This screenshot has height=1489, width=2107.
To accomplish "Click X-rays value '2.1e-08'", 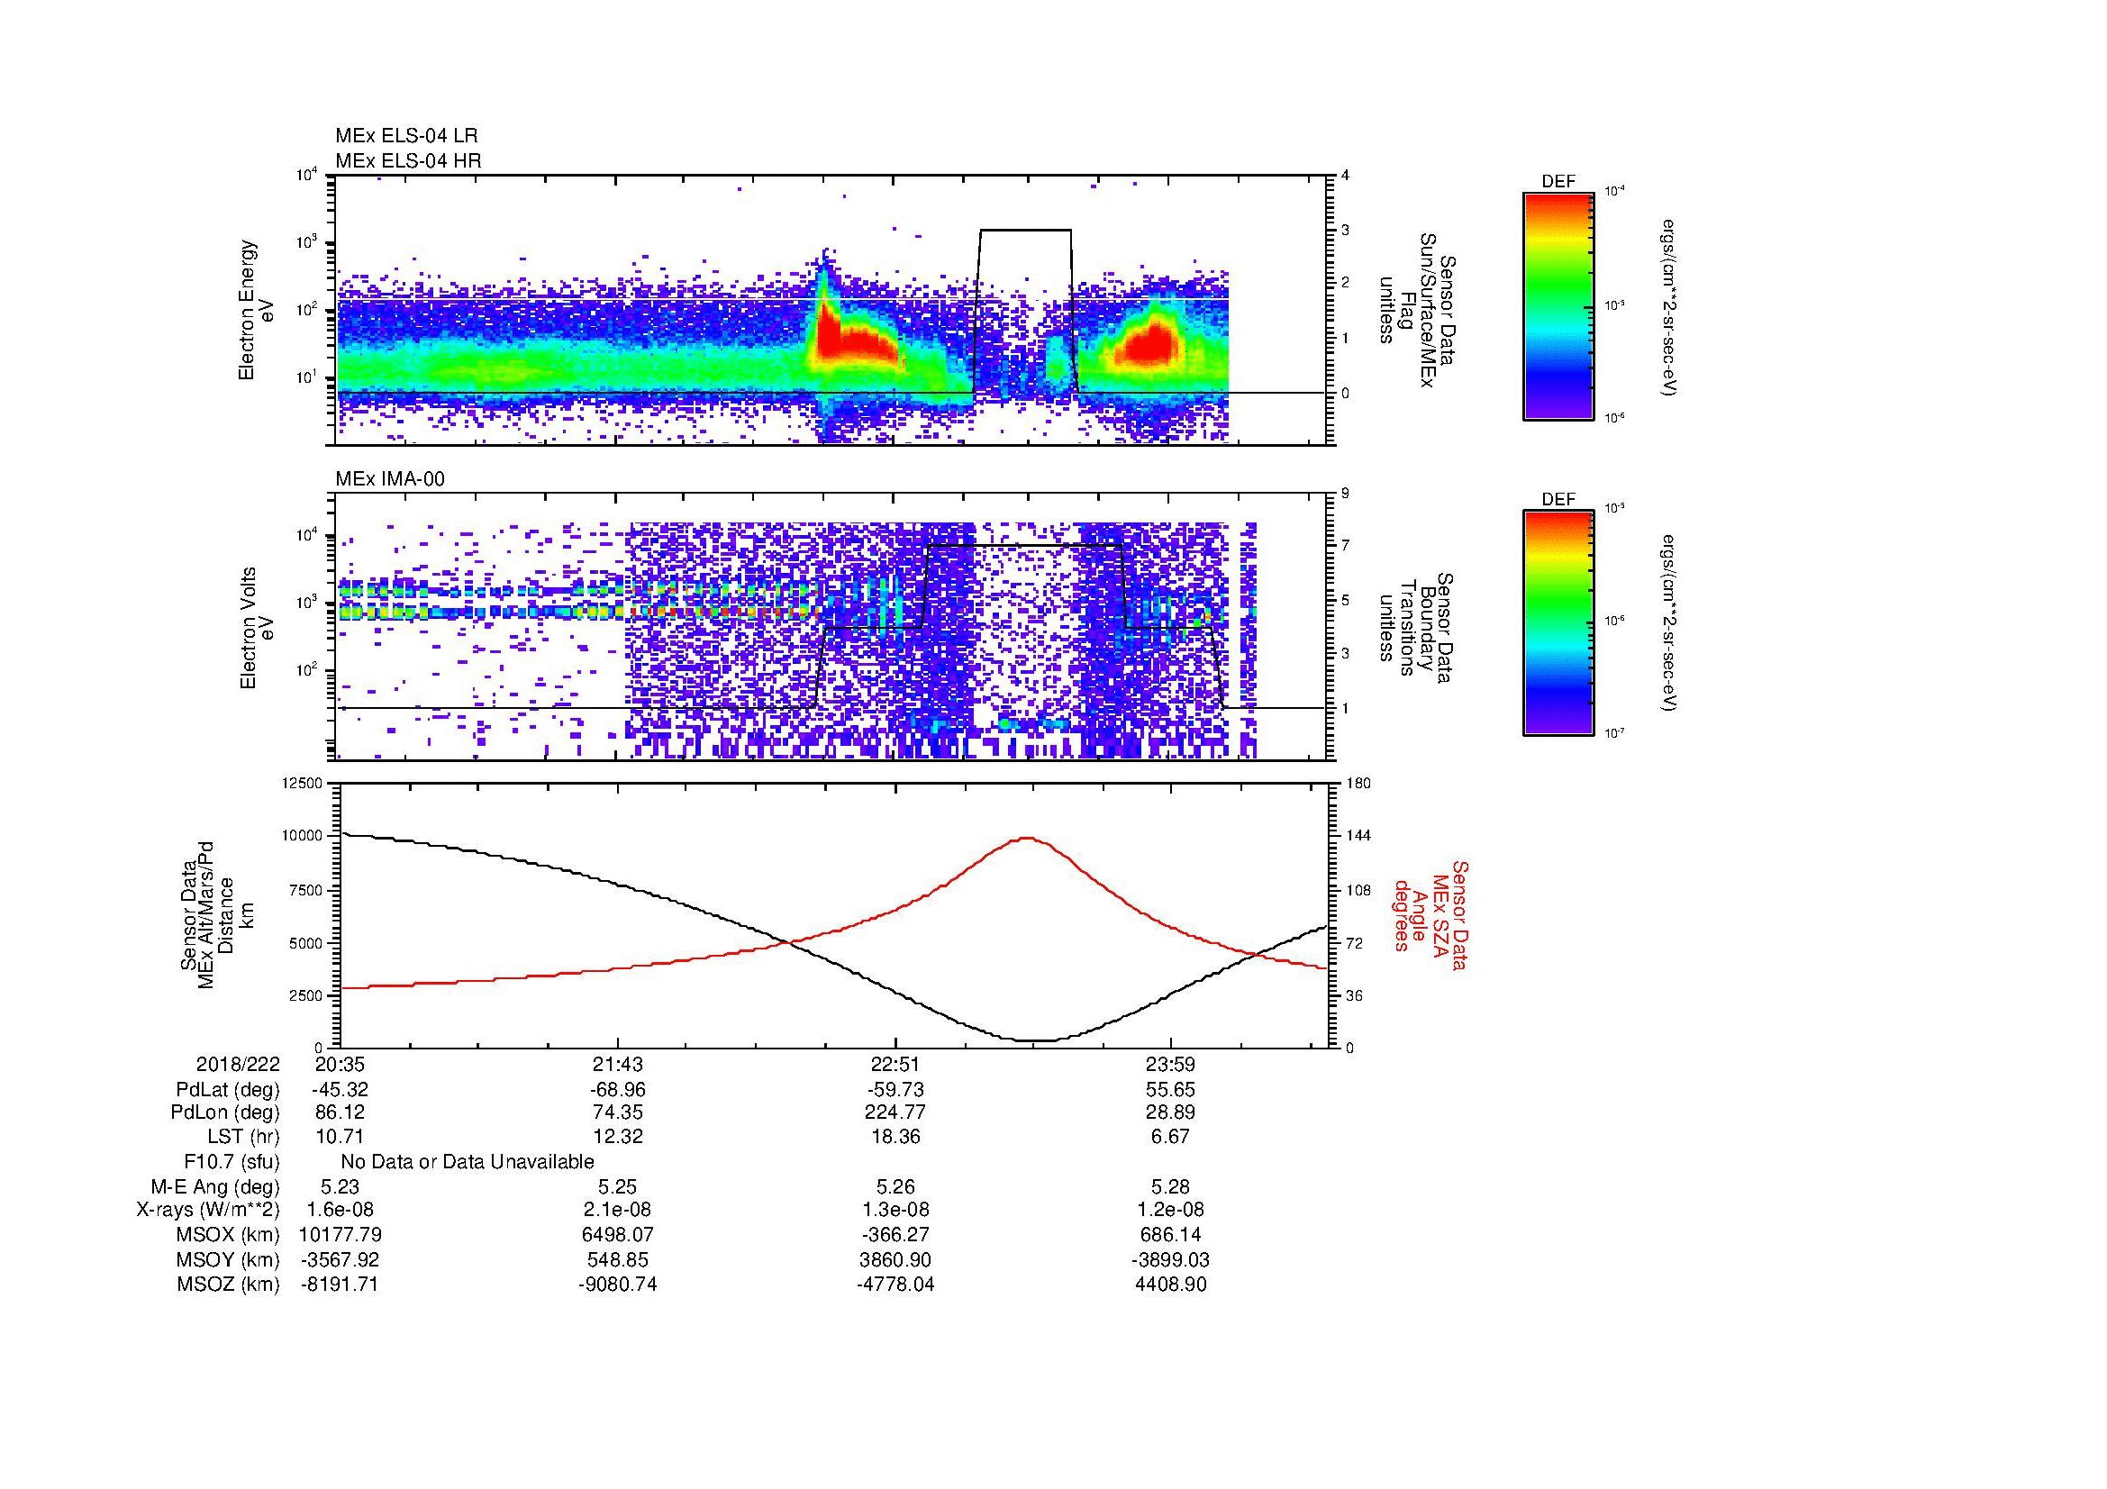I will 618,1210.
